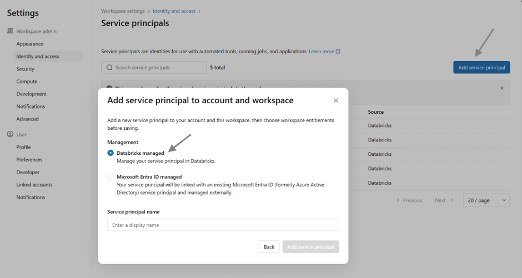The width and height of the screenshot is (522, 278).
Task: Open the Learn more external link icon
Action: (x=338, y=51)
